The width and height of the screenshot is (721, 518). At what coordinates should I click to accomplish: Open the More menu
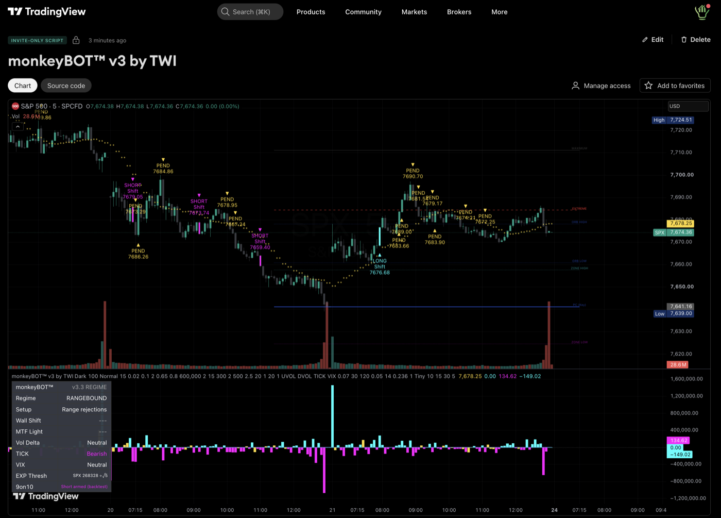pyautogui.click(x=499, y=12)
